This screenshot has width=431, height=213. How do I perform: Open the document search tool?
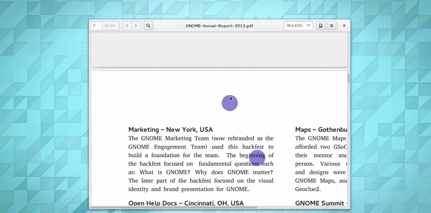(148, 26)
